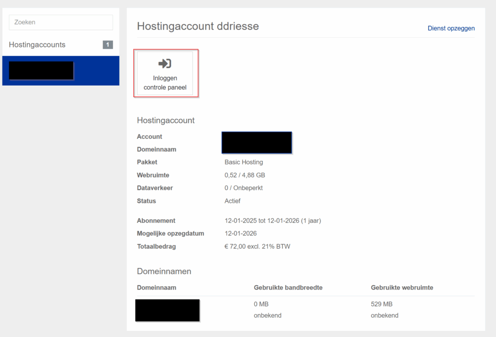The height and width of the screenshot is (337, 496).
Task: Select the 'Hostingaccounts' sidebar section
Action: pyautogui.click(x=37, y=44)
